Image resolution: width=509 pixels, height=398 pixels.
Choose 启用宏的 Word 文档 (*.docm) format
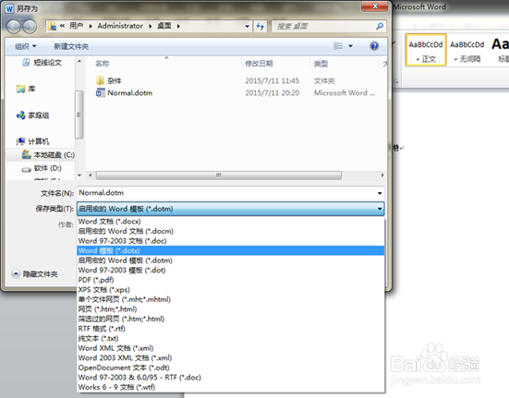230,231
